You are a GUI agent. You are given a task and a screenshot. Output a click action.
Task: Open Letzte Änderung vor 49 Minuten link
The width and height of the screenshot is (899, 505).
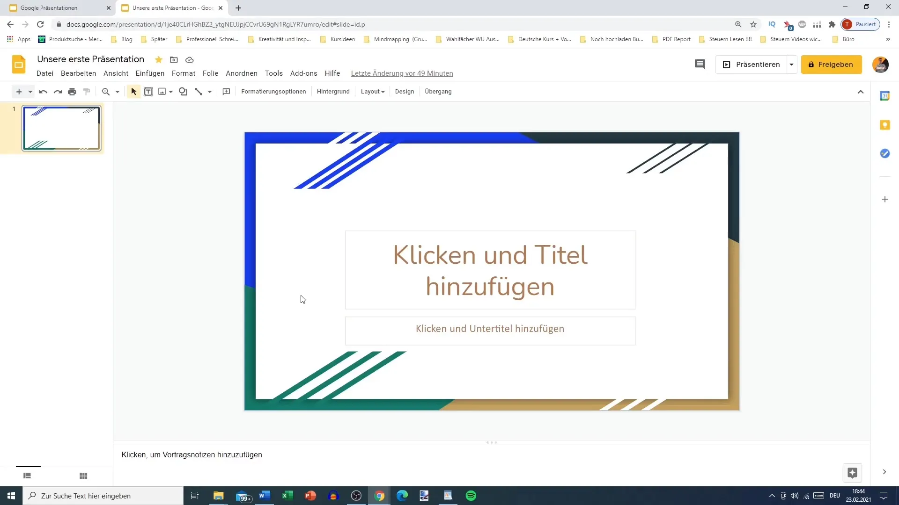pos(402,73)
